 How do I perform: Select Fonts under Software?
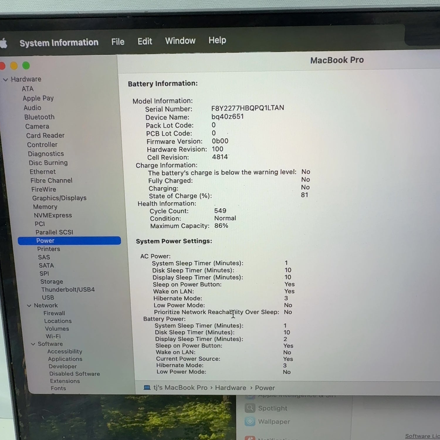click(58, 388)
